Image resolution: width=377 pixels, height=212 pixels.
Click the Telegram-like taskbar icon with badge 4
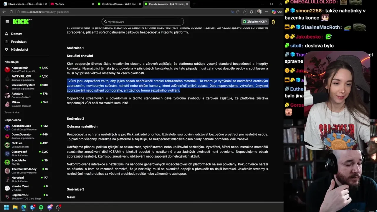[x=32, y=207]
